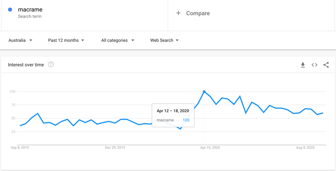Click the tooltip value 100
This screenshot has width=336, height=171.
(x=186, y=120)
